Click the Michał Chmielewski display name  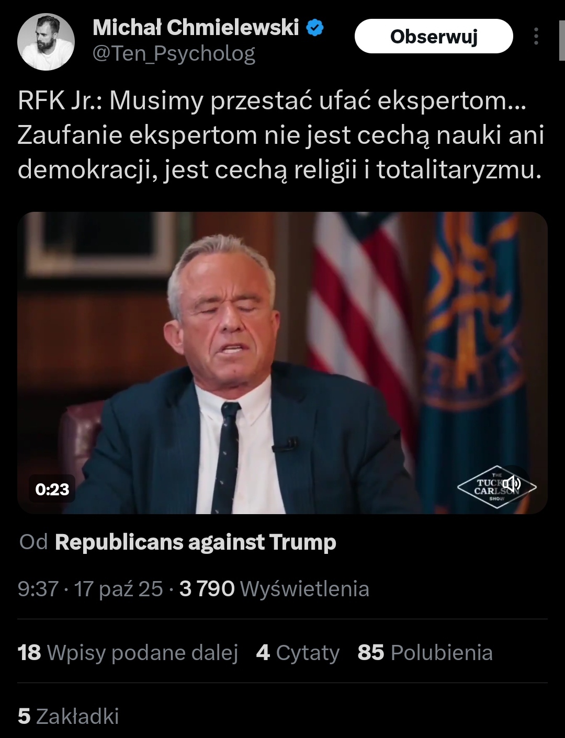click(196, 27)
